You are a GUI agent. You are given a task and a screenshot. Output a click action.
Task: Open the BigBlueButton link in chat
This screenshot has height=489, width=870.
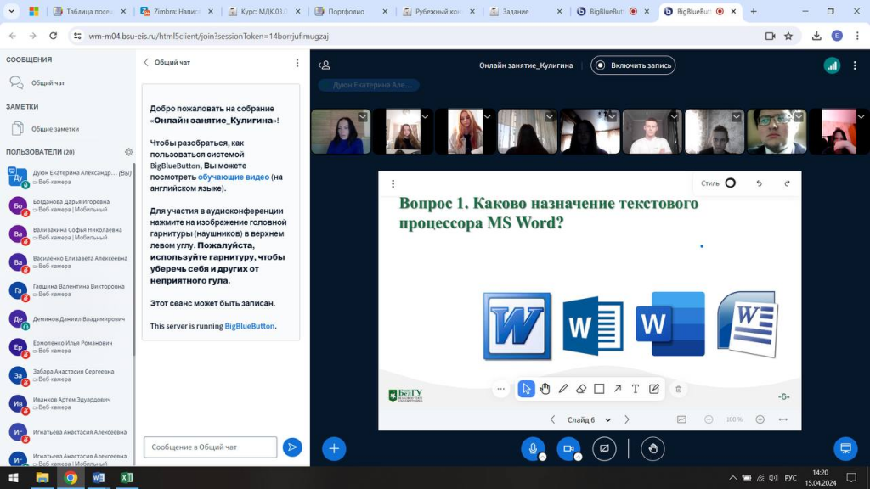[x=249, y=326]
